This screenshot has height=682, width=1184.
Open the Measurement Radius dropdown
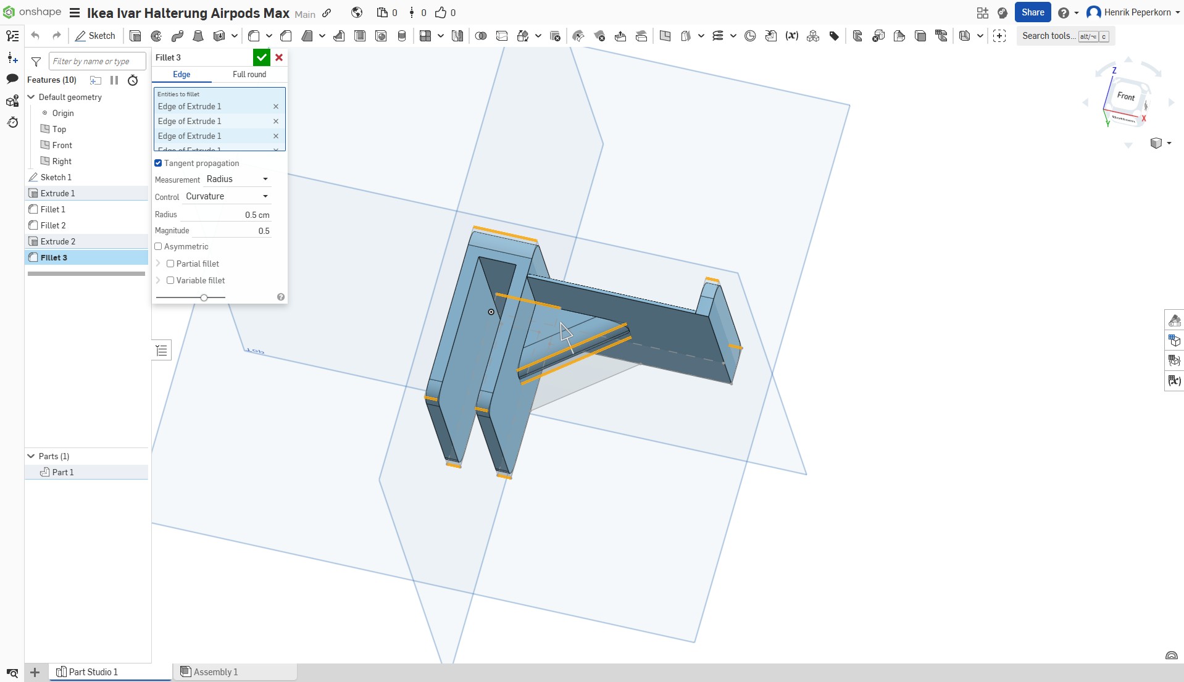[x=238, y=179]
